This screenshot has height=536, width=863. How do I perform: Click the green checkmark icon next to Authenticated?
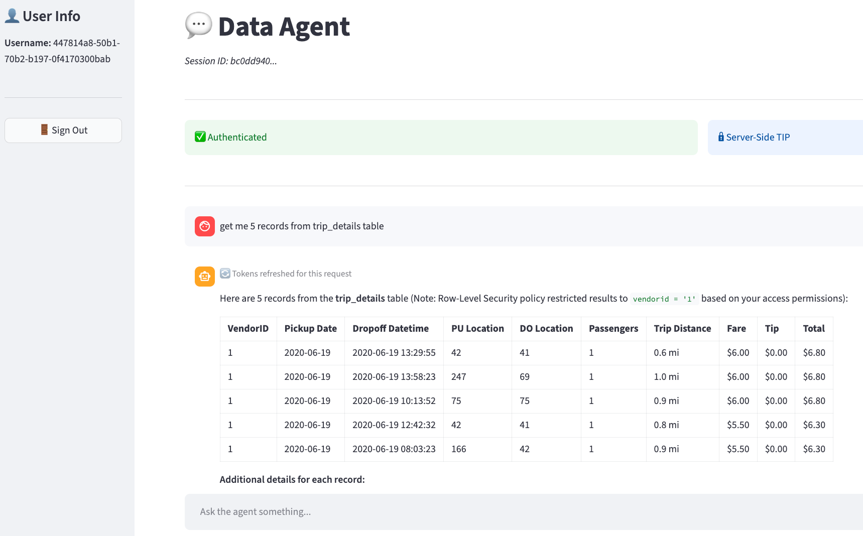click(x=200, y=137)
